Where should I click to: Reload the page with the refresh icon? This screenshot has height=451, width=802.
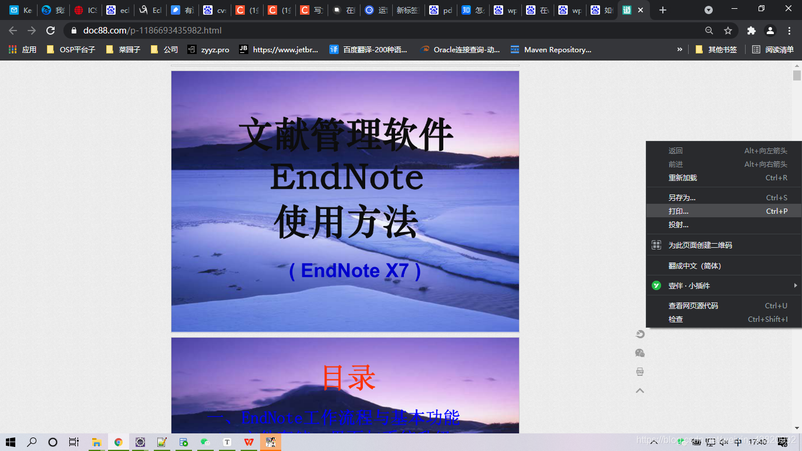point(50,31)
